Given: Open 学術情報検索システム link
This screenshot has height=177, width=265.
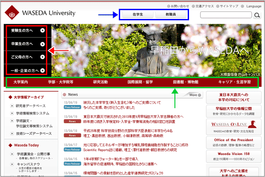Looking at the screenshot, I should (32, 113).
